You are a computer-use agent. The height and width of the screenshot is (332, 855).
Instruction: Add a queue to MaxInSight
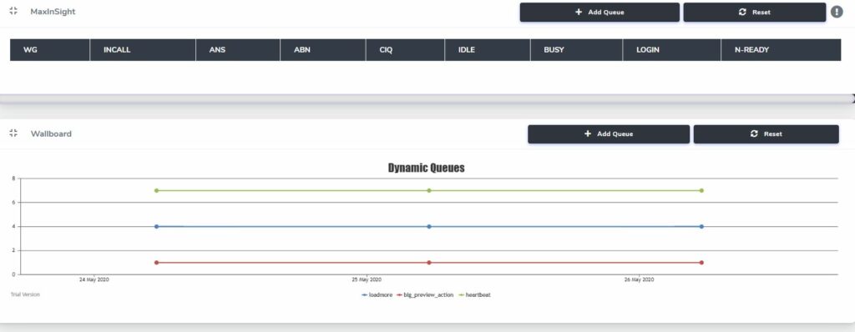(600, 12)
